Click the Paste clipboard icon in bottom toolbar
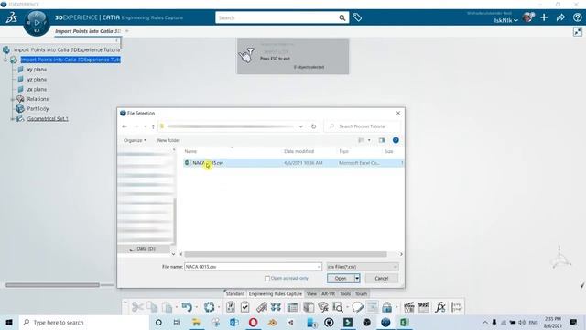The width and height of the screenshot is (586, 330). (x=167, y=307)
